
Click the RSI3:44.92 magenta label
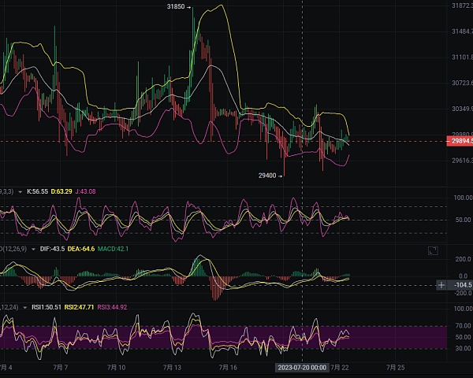point(113,307)
